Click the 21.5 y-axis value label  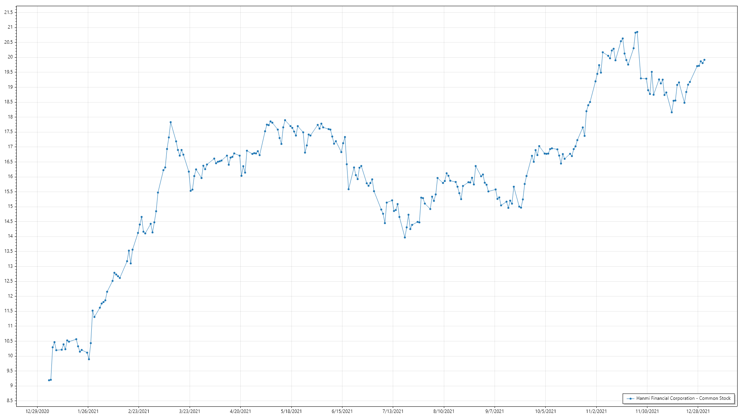pyautogui.click(x=9, y=12)
